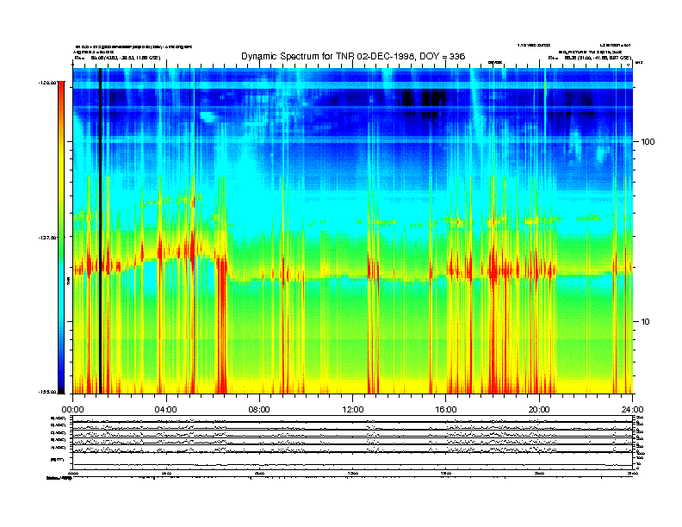Click the 100 frequency axis label

tap(648, 142)
